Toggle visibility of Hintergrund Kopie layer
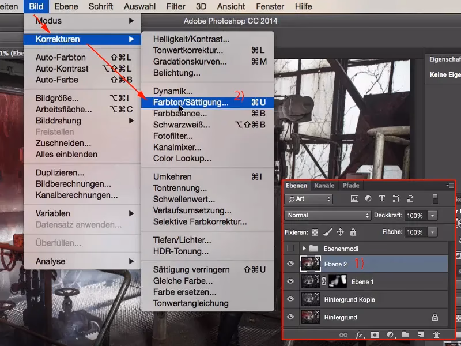The height and width of the screenshot is (346, 461). point(290,299)
